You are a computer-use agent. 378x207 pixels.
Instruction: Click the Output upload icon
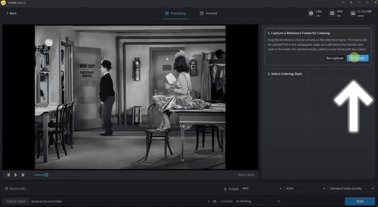click(x=225, y=189)
